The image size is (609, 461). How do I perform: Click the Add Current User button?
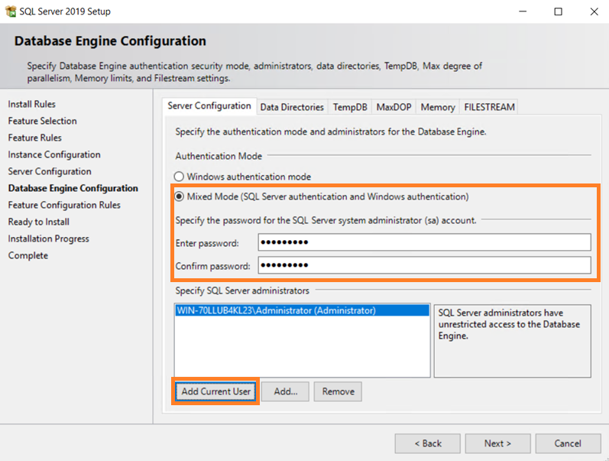[x=216, y=391]
